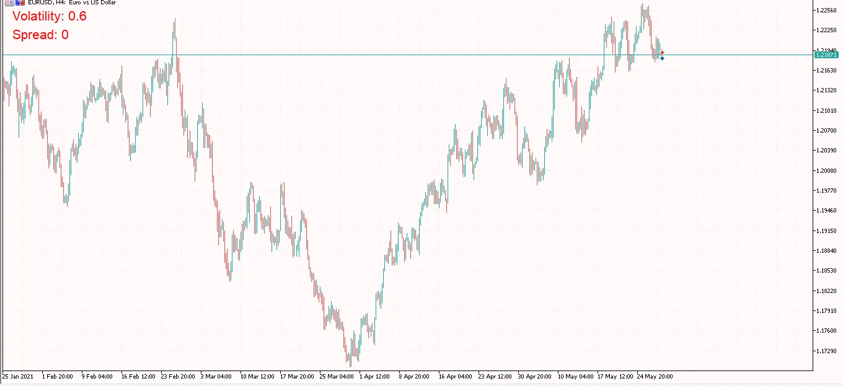Click the red Spread: 0 label
This screenshot has width=843, height=386.
click(x=40, y=35)
